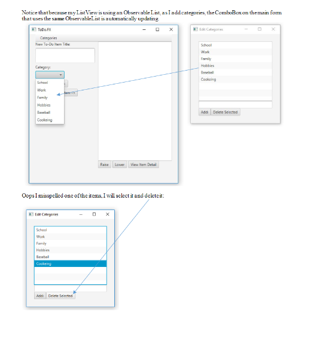Viewport: 317px width, 340px height.
Task: Select Family in the active Edit Categories window
Action: [x=71, y=244]
